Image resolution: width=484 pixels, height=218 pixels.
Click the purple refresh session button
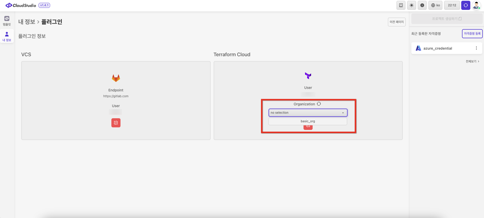pyautogui.click(x=466, y=5)
